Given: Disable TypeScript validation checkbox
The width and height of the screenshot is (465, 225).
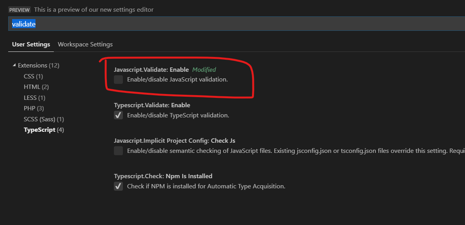Looking at the screenshot, I should (x=118, y=115).
